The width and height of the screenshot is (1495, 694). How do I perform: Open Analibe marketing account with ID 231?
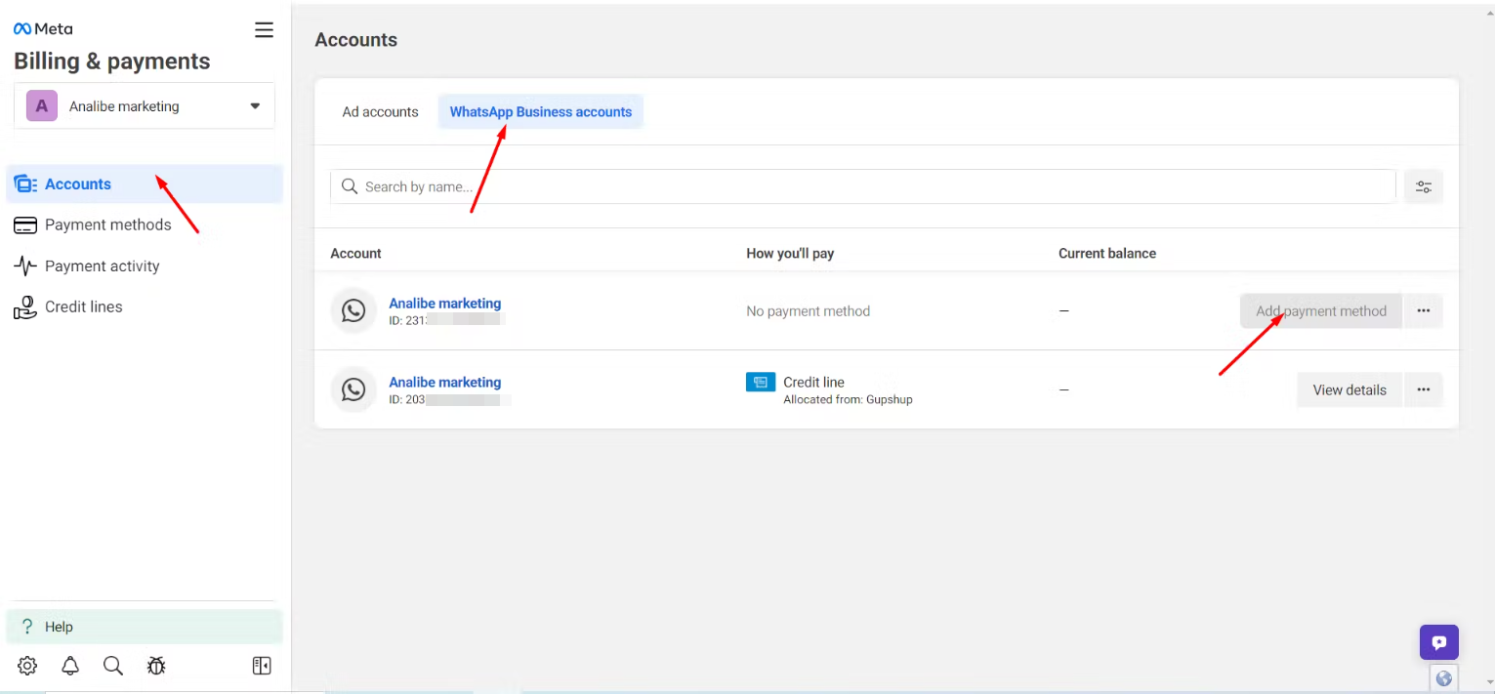(445, 304)
